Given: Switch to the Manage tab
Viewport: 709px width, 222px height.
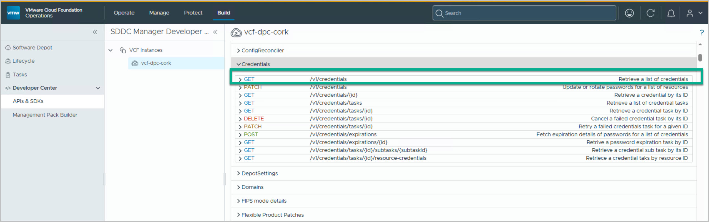Looking at the screenshot, I should [x=159, y=13].
